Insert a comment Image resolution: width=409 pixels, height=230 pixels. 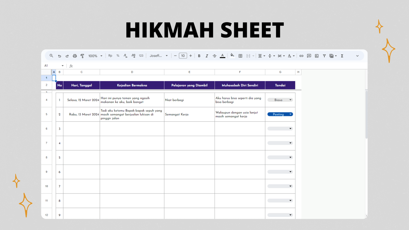click(309, 56)
